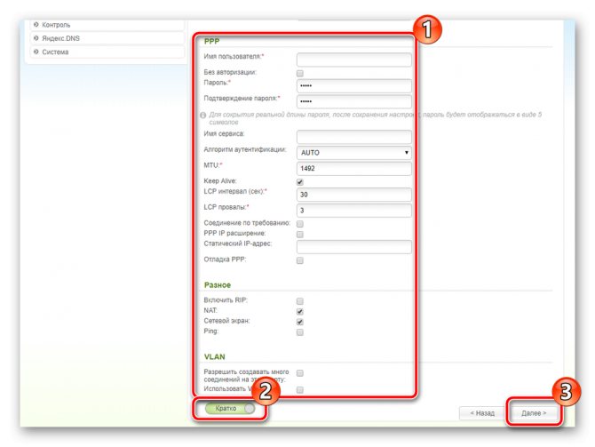Uncheck the Keep Alive checkbox

(300, 182)
